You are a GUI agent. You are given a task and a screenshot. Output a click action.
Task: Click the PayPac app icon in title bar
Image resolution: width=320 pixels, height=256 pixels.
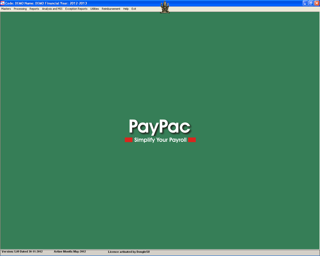(2, 3)
